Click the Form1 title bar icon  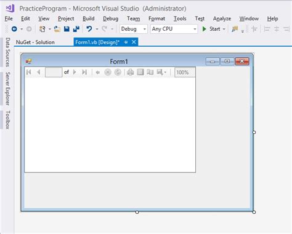point(28,61)
